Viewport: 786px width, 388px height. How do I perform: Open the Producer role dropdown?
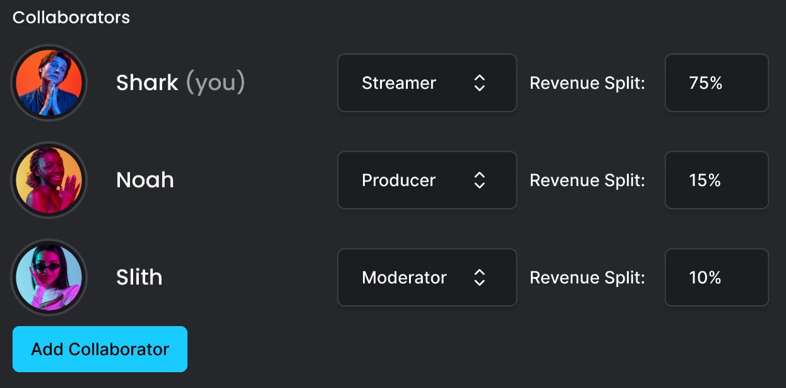(427, 180)
